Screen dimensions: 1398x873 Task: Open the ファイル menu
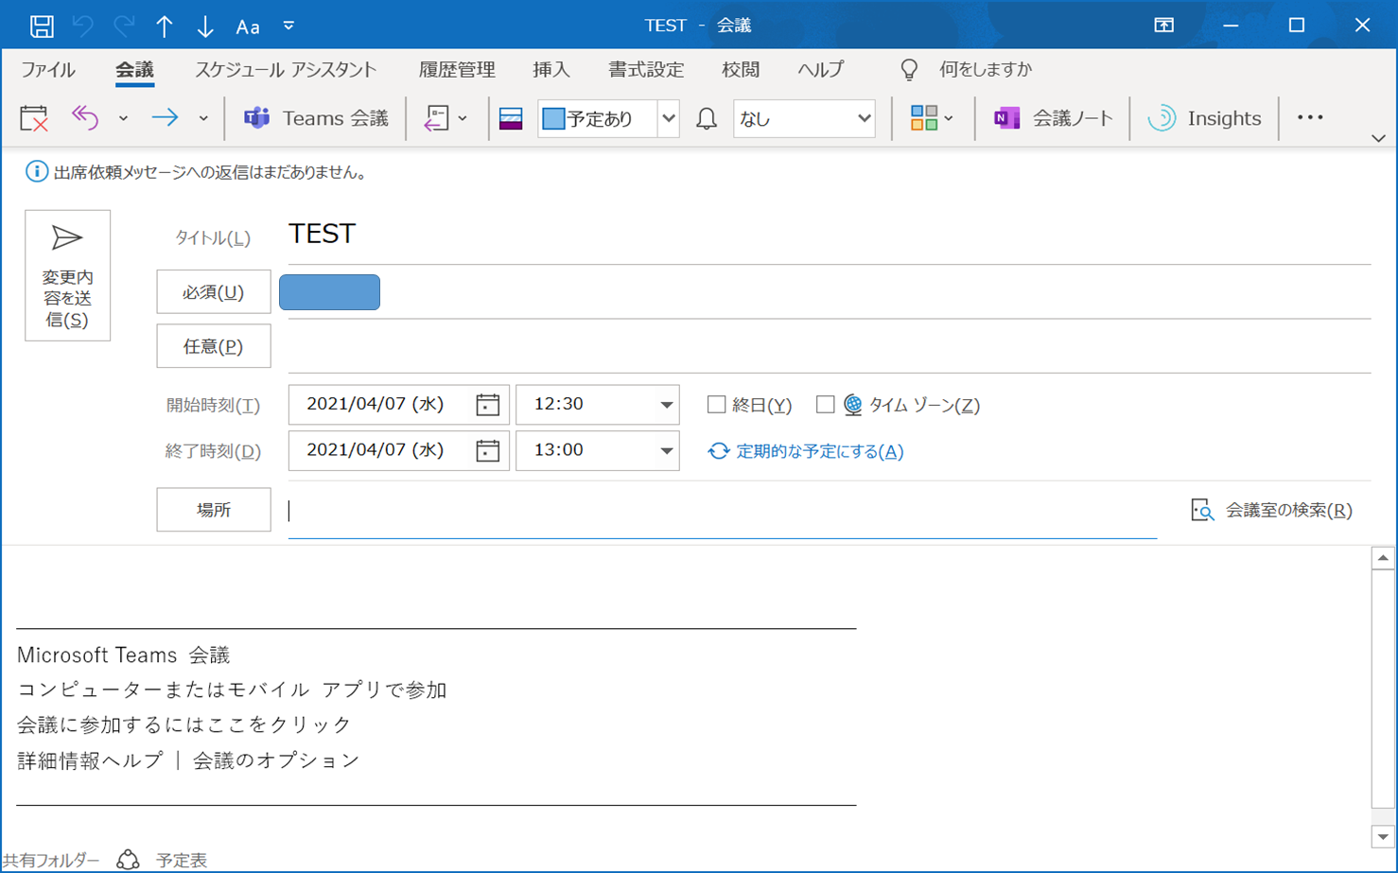pos(48,69)
